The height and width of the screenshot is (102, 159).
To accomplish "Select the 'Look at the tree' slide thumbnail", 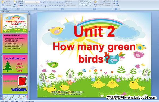I will coord(15,64).
